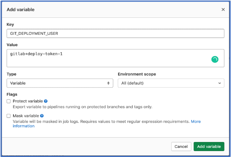231x157 pixels.
Task: Click the Environment scope label
Action: pos(137,74)
